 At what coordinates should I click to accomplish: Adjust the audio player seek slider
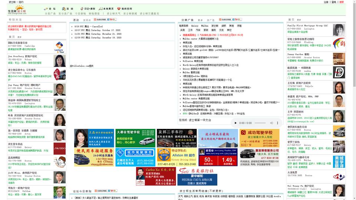pyautogui.click(x=260, y=123)
